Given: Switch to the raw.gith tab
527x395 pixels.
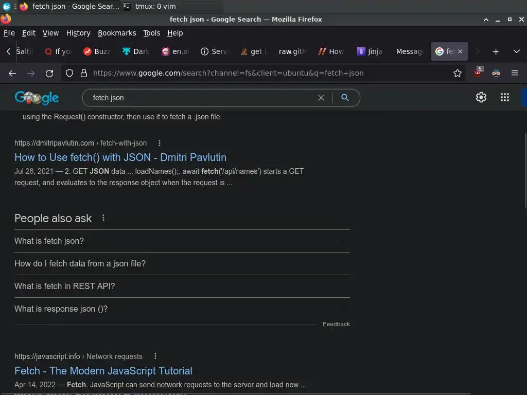Looking at the screenshot, I should [x=292, y=51].
